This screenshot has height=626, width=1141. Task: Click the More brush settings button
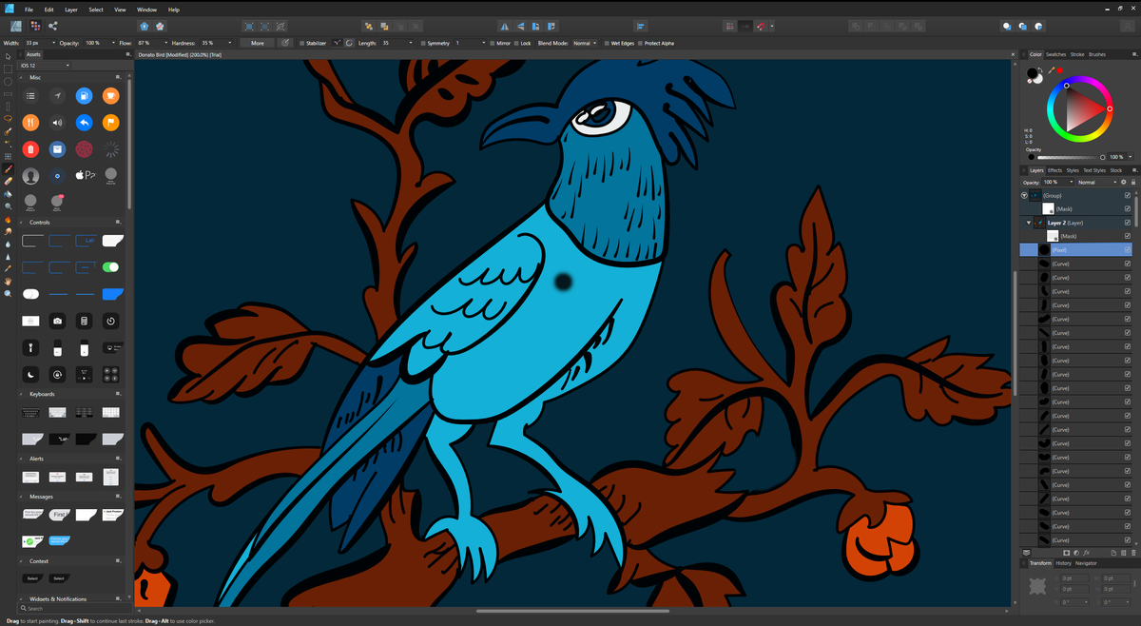click(x=258, y=43)
